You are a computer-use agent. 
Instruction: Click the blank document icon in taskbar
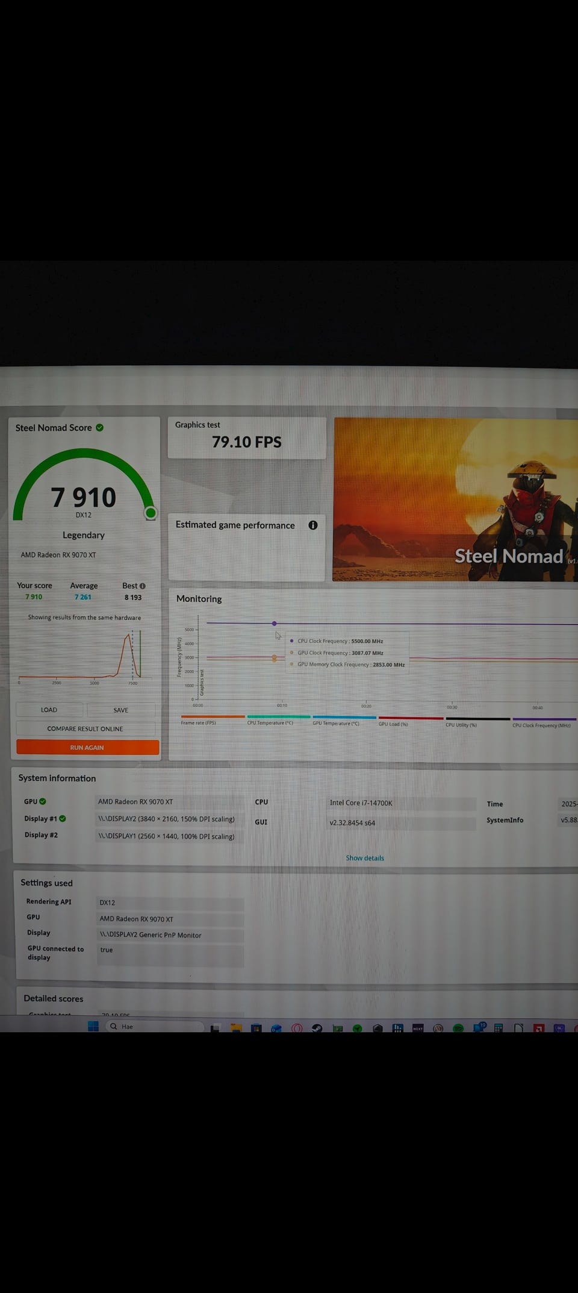[518, 1028]
